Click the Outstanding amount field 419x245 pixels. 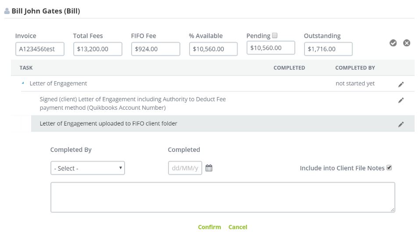(x=328, y=49)
